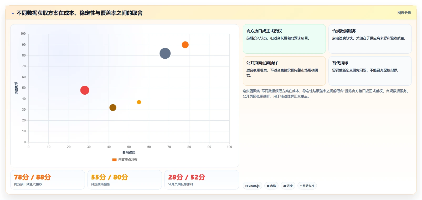Click the 28分 / 52分 score card
Viewport: 422px width, 200px height.
click(202, 180)
